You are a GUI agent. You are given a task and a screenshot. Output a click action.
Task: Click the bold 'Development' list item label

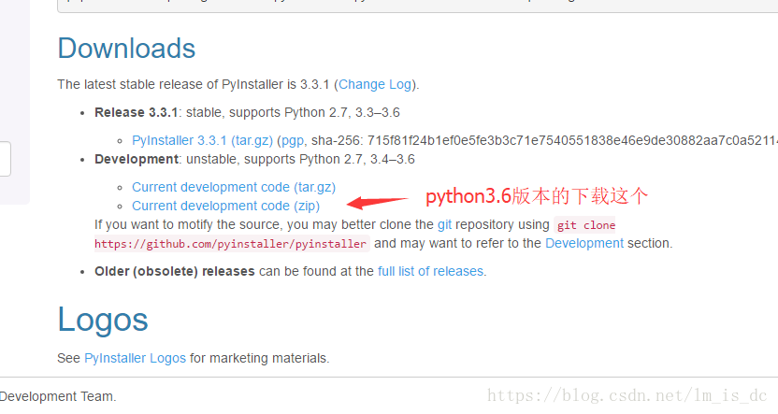pos(136,160)
